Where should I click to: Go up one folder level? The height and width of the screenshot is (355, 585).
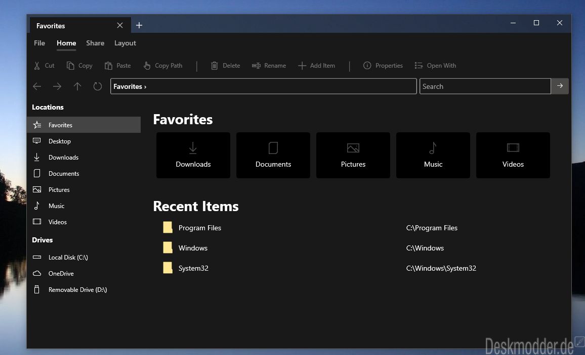77,86
